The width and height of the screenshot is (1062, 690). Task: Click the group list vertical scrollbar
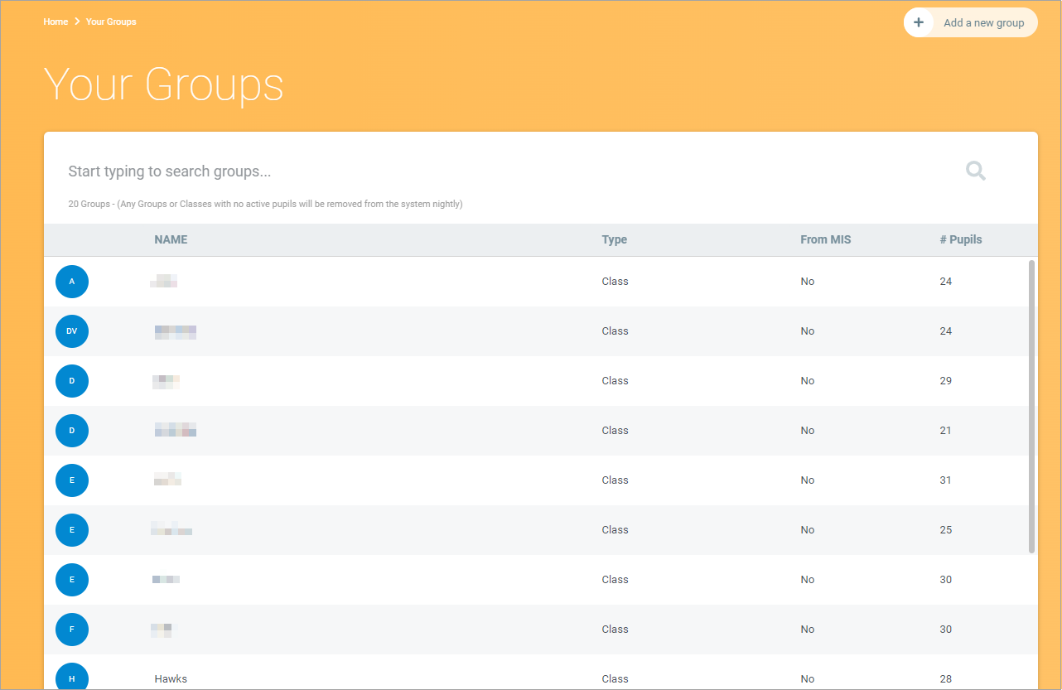point(1031,406)
